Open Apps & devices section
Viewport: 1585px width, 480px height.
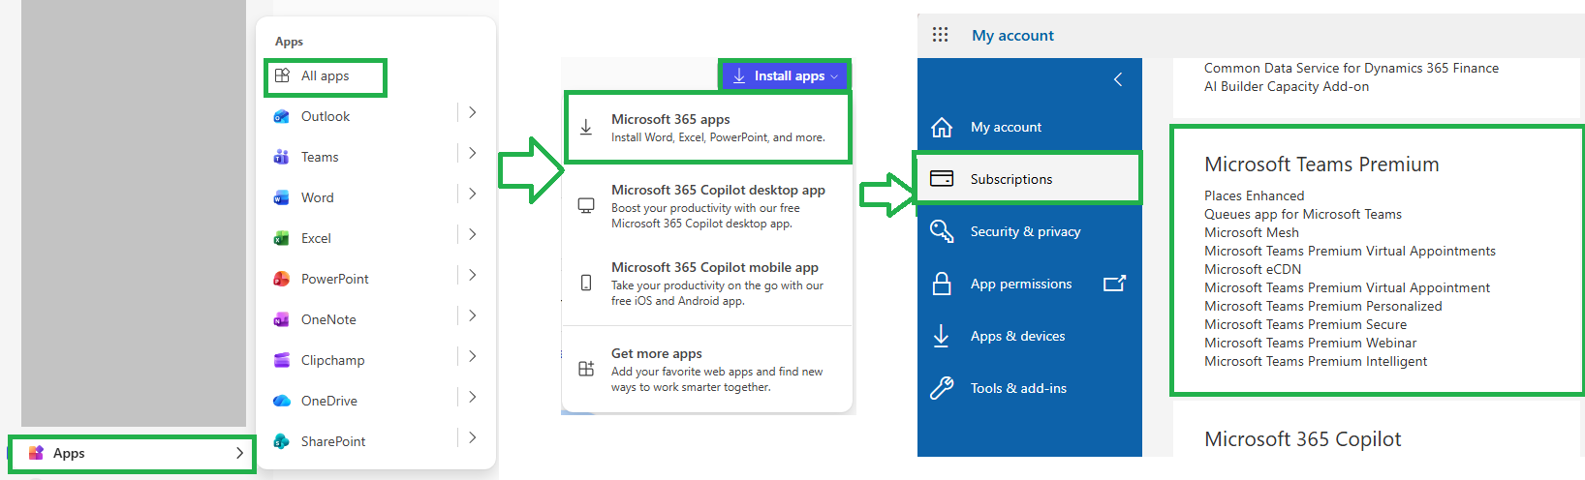tap(1029, 336)
